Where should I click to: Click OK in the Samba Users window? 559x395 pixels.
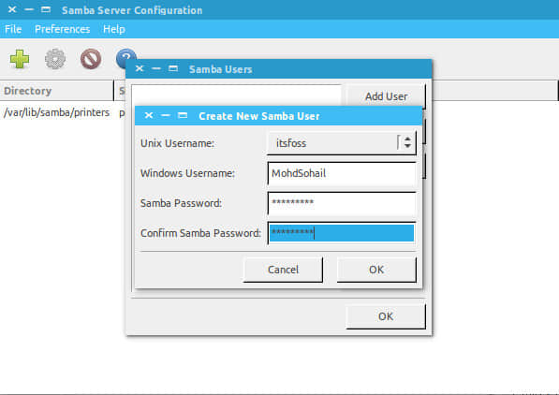(386, 316)
